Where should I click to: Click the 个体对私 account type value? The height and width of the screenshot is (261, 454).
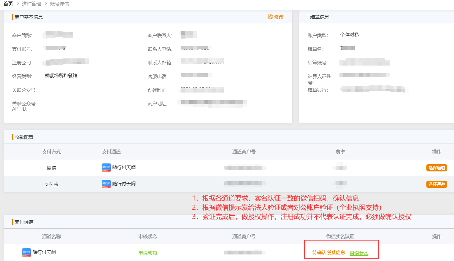[350, 35]
